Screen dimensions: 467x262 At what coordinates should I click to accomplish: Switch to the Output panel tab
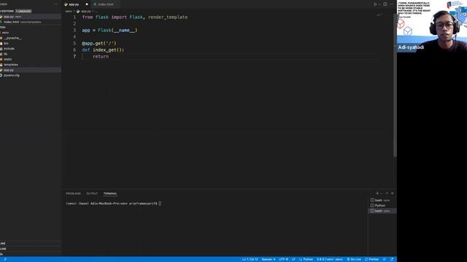click(x=92, y=194)
